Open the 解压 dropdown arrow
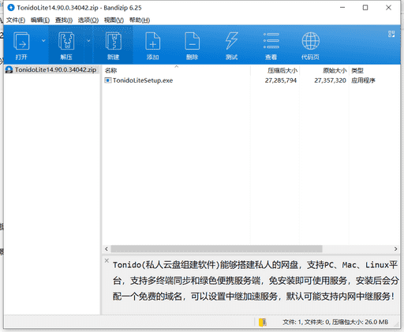The image size is (404, 332). tap(88, 41)
